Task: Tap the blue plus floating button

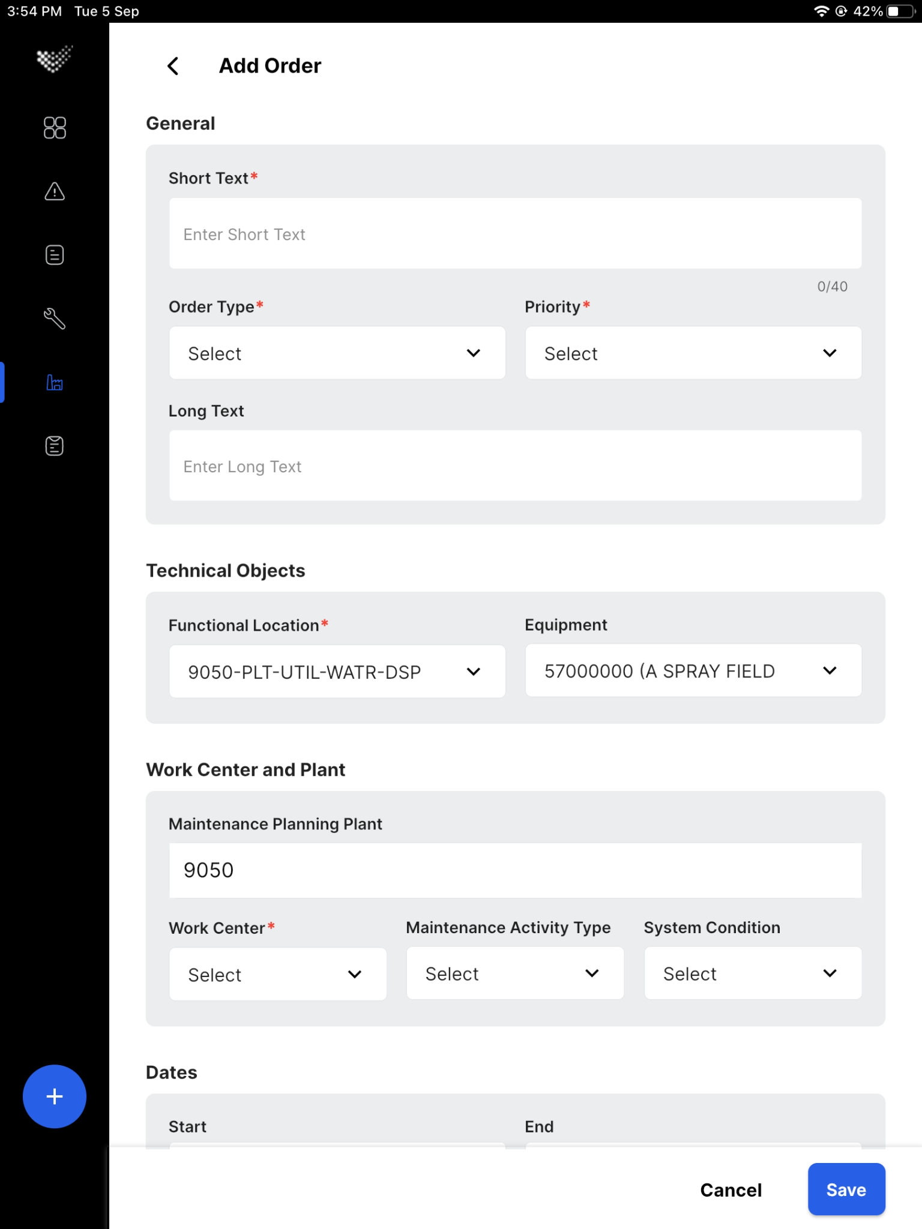Action: (55, 1096)
